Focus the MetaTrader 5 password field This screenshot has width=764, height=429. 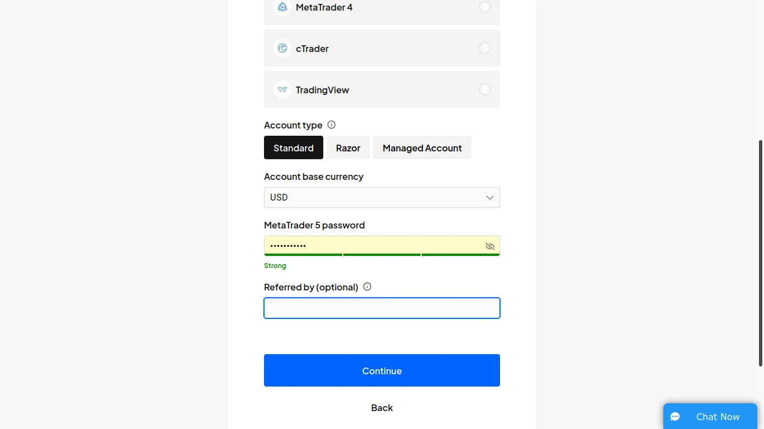tap(382, 246)
